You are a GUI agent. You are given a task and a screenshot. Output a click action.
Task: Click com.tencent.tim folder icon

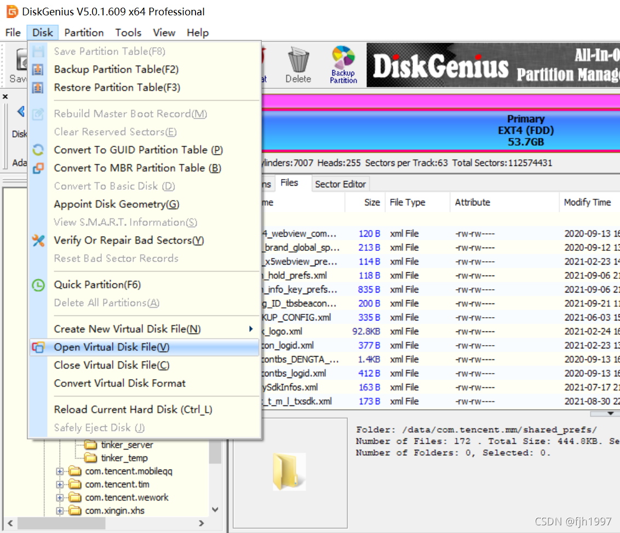tap(74, 484)
